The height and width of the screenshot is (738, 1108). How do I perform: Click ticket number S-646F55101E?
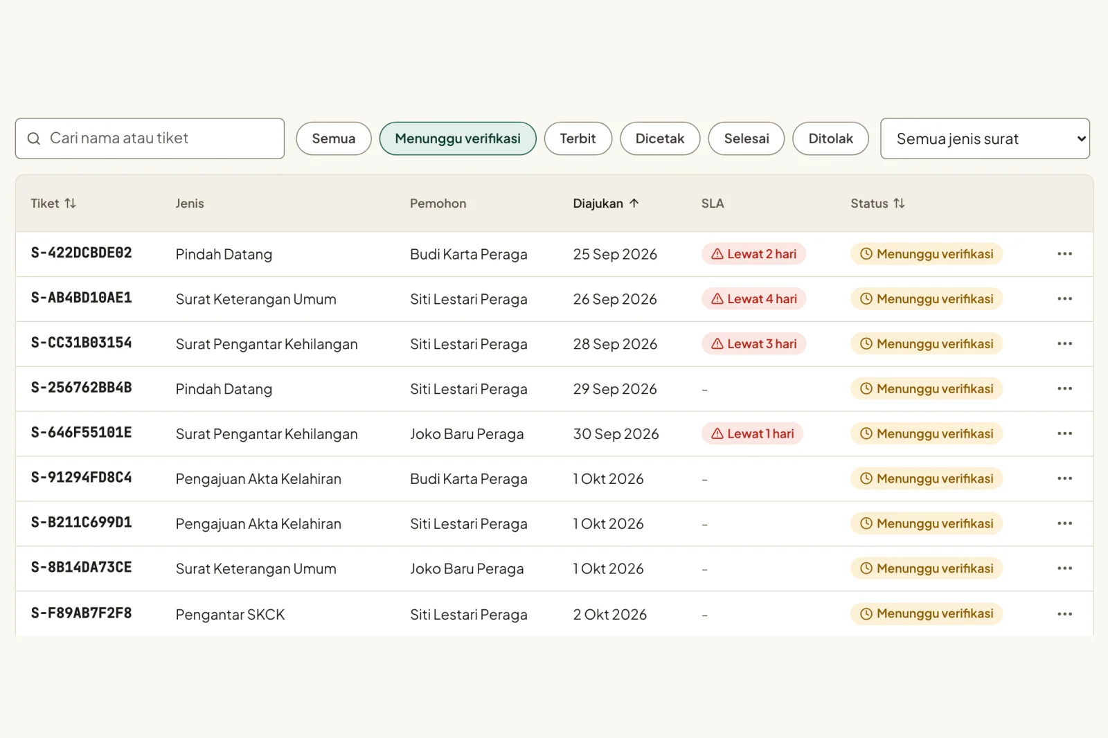(81, 433)
